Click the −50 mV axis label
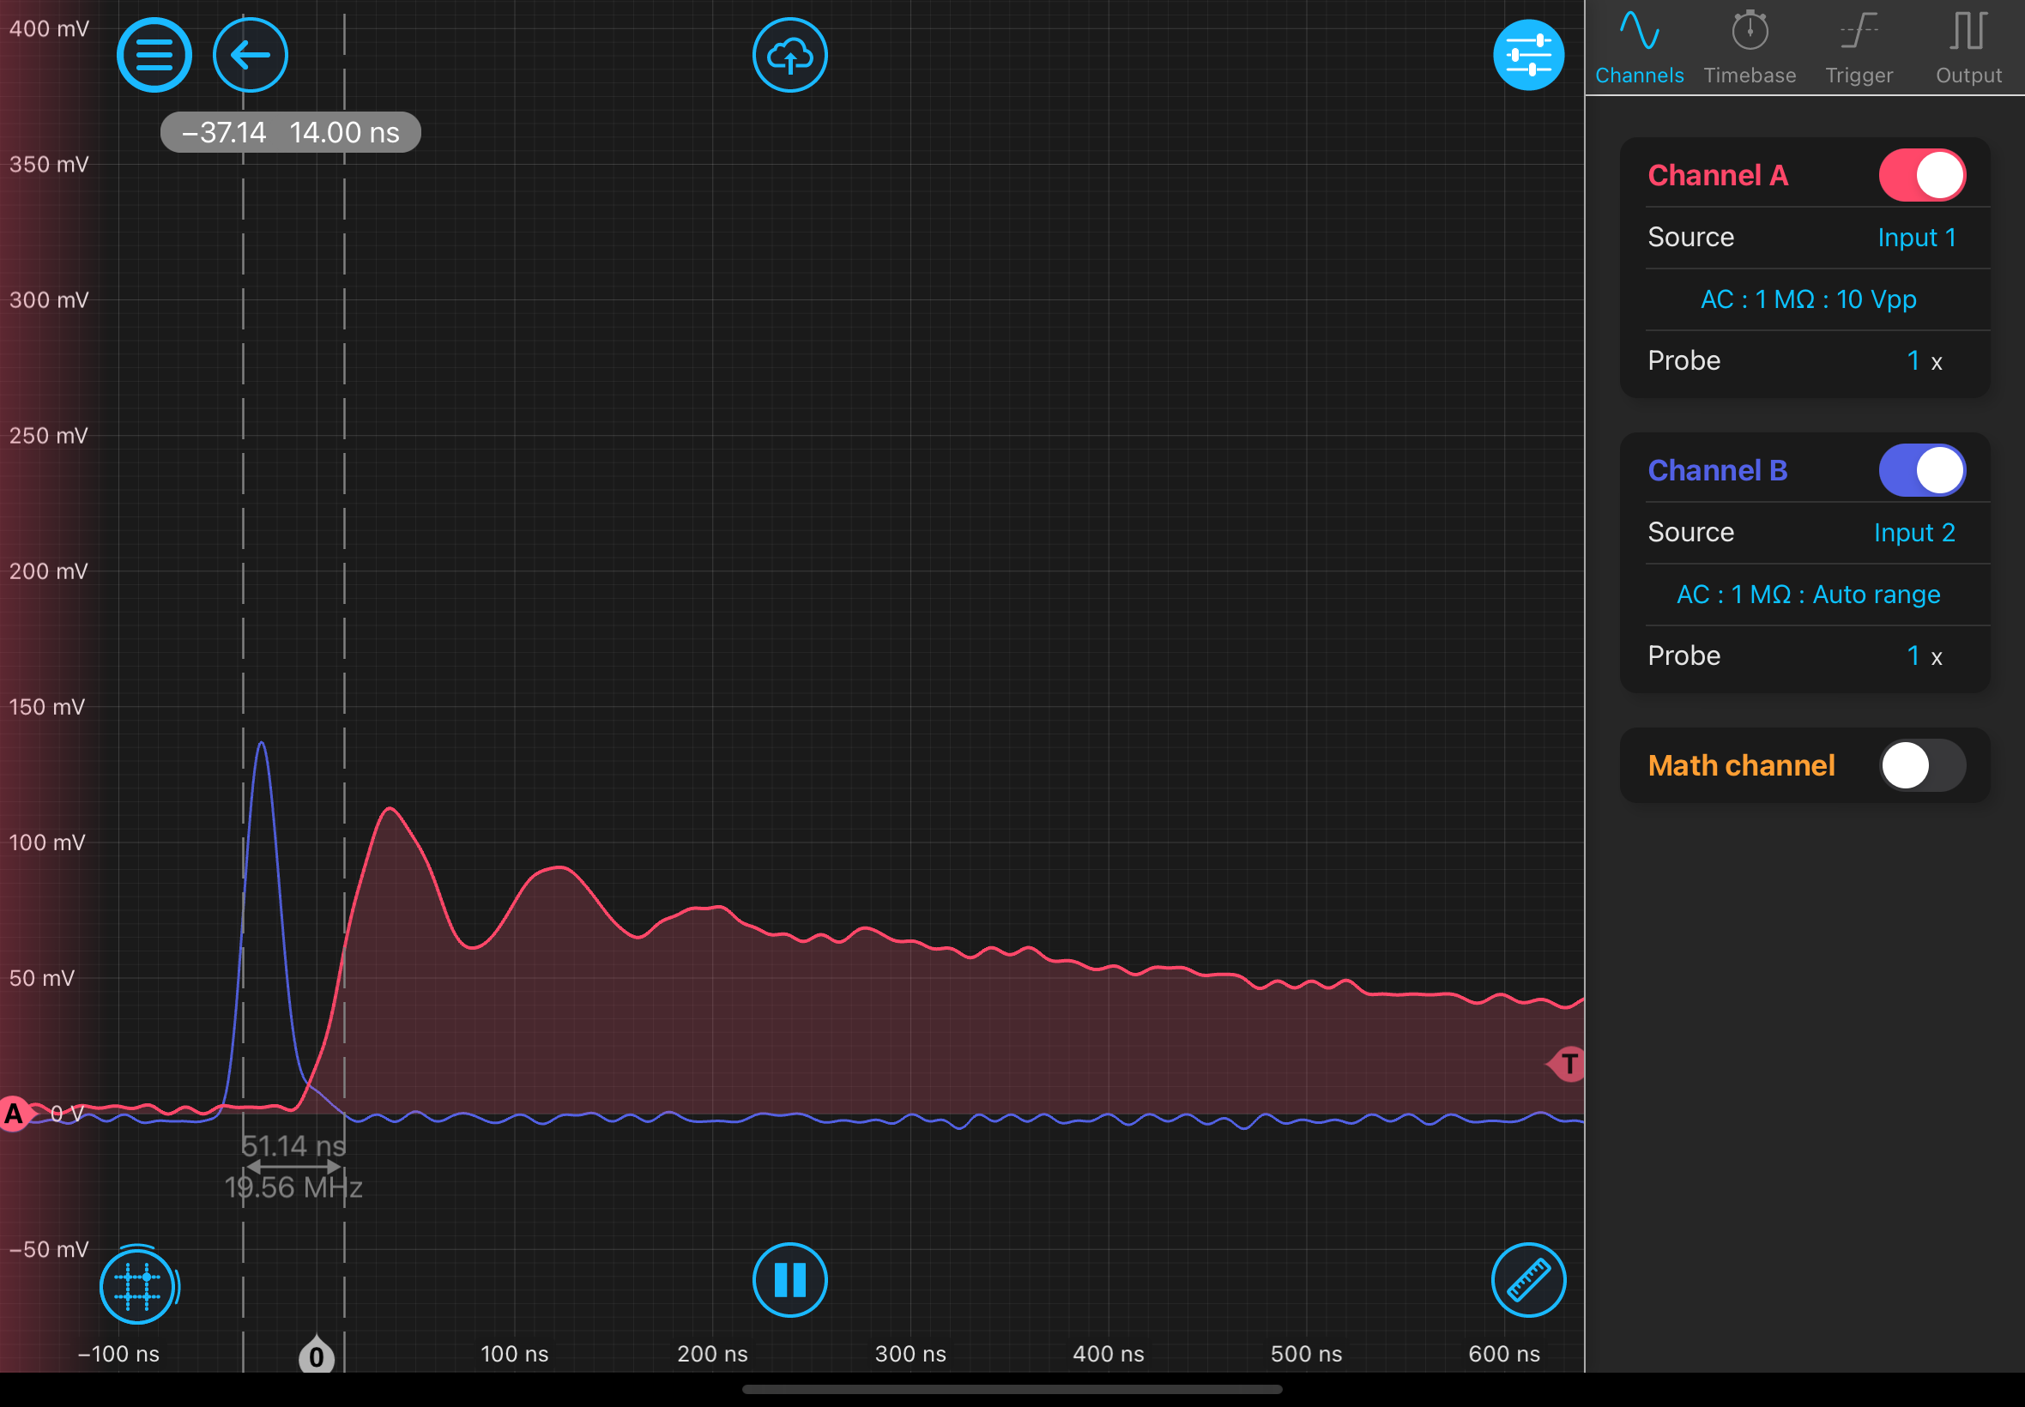The height and width of the screenshot is (1407, 2025). tap(49, 1249)
